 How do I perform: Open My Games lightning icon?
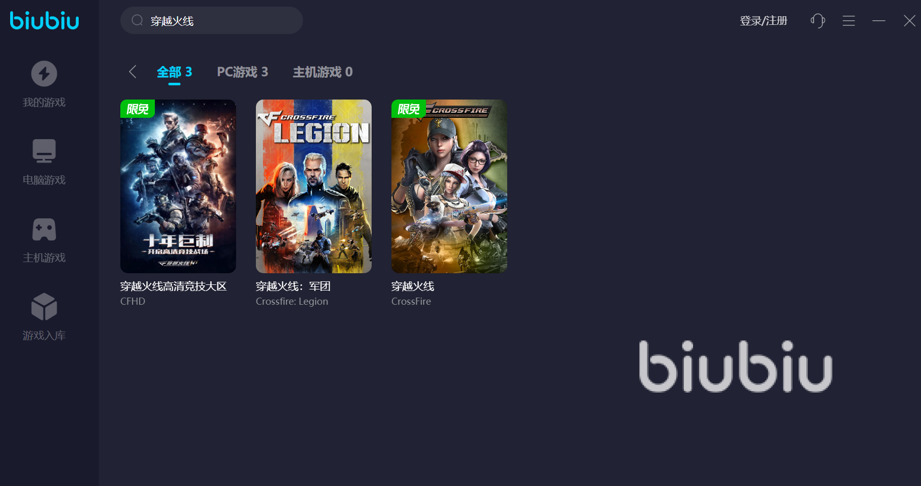[44, 74]
